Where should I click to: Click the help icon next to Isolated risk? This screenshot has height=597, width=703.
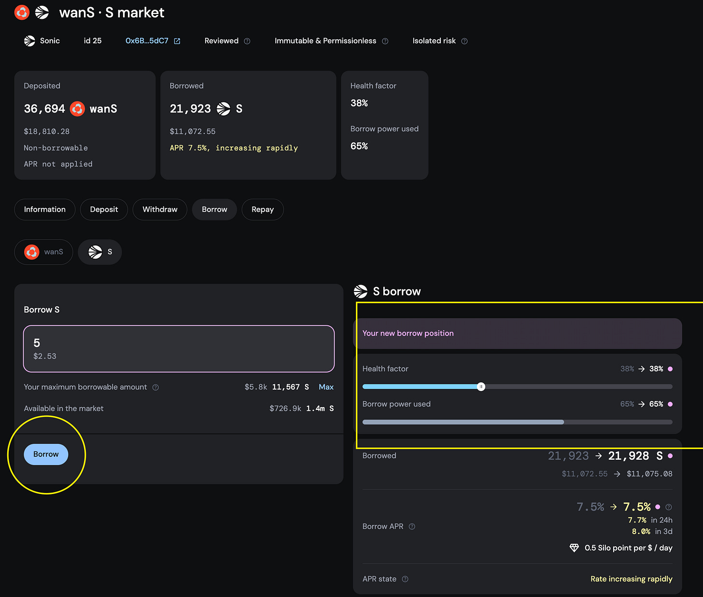point(464,41)
